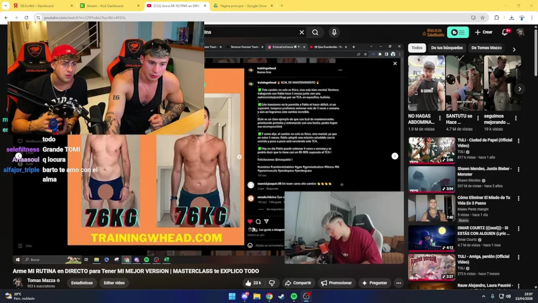Viewport: 538px width, 303px height.
Task: Open options menu for Shawn Mendes Monster
Action: click(518, 170)
